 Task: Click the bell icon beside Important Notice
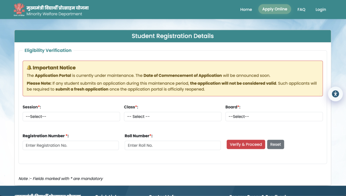click(29, 68)
